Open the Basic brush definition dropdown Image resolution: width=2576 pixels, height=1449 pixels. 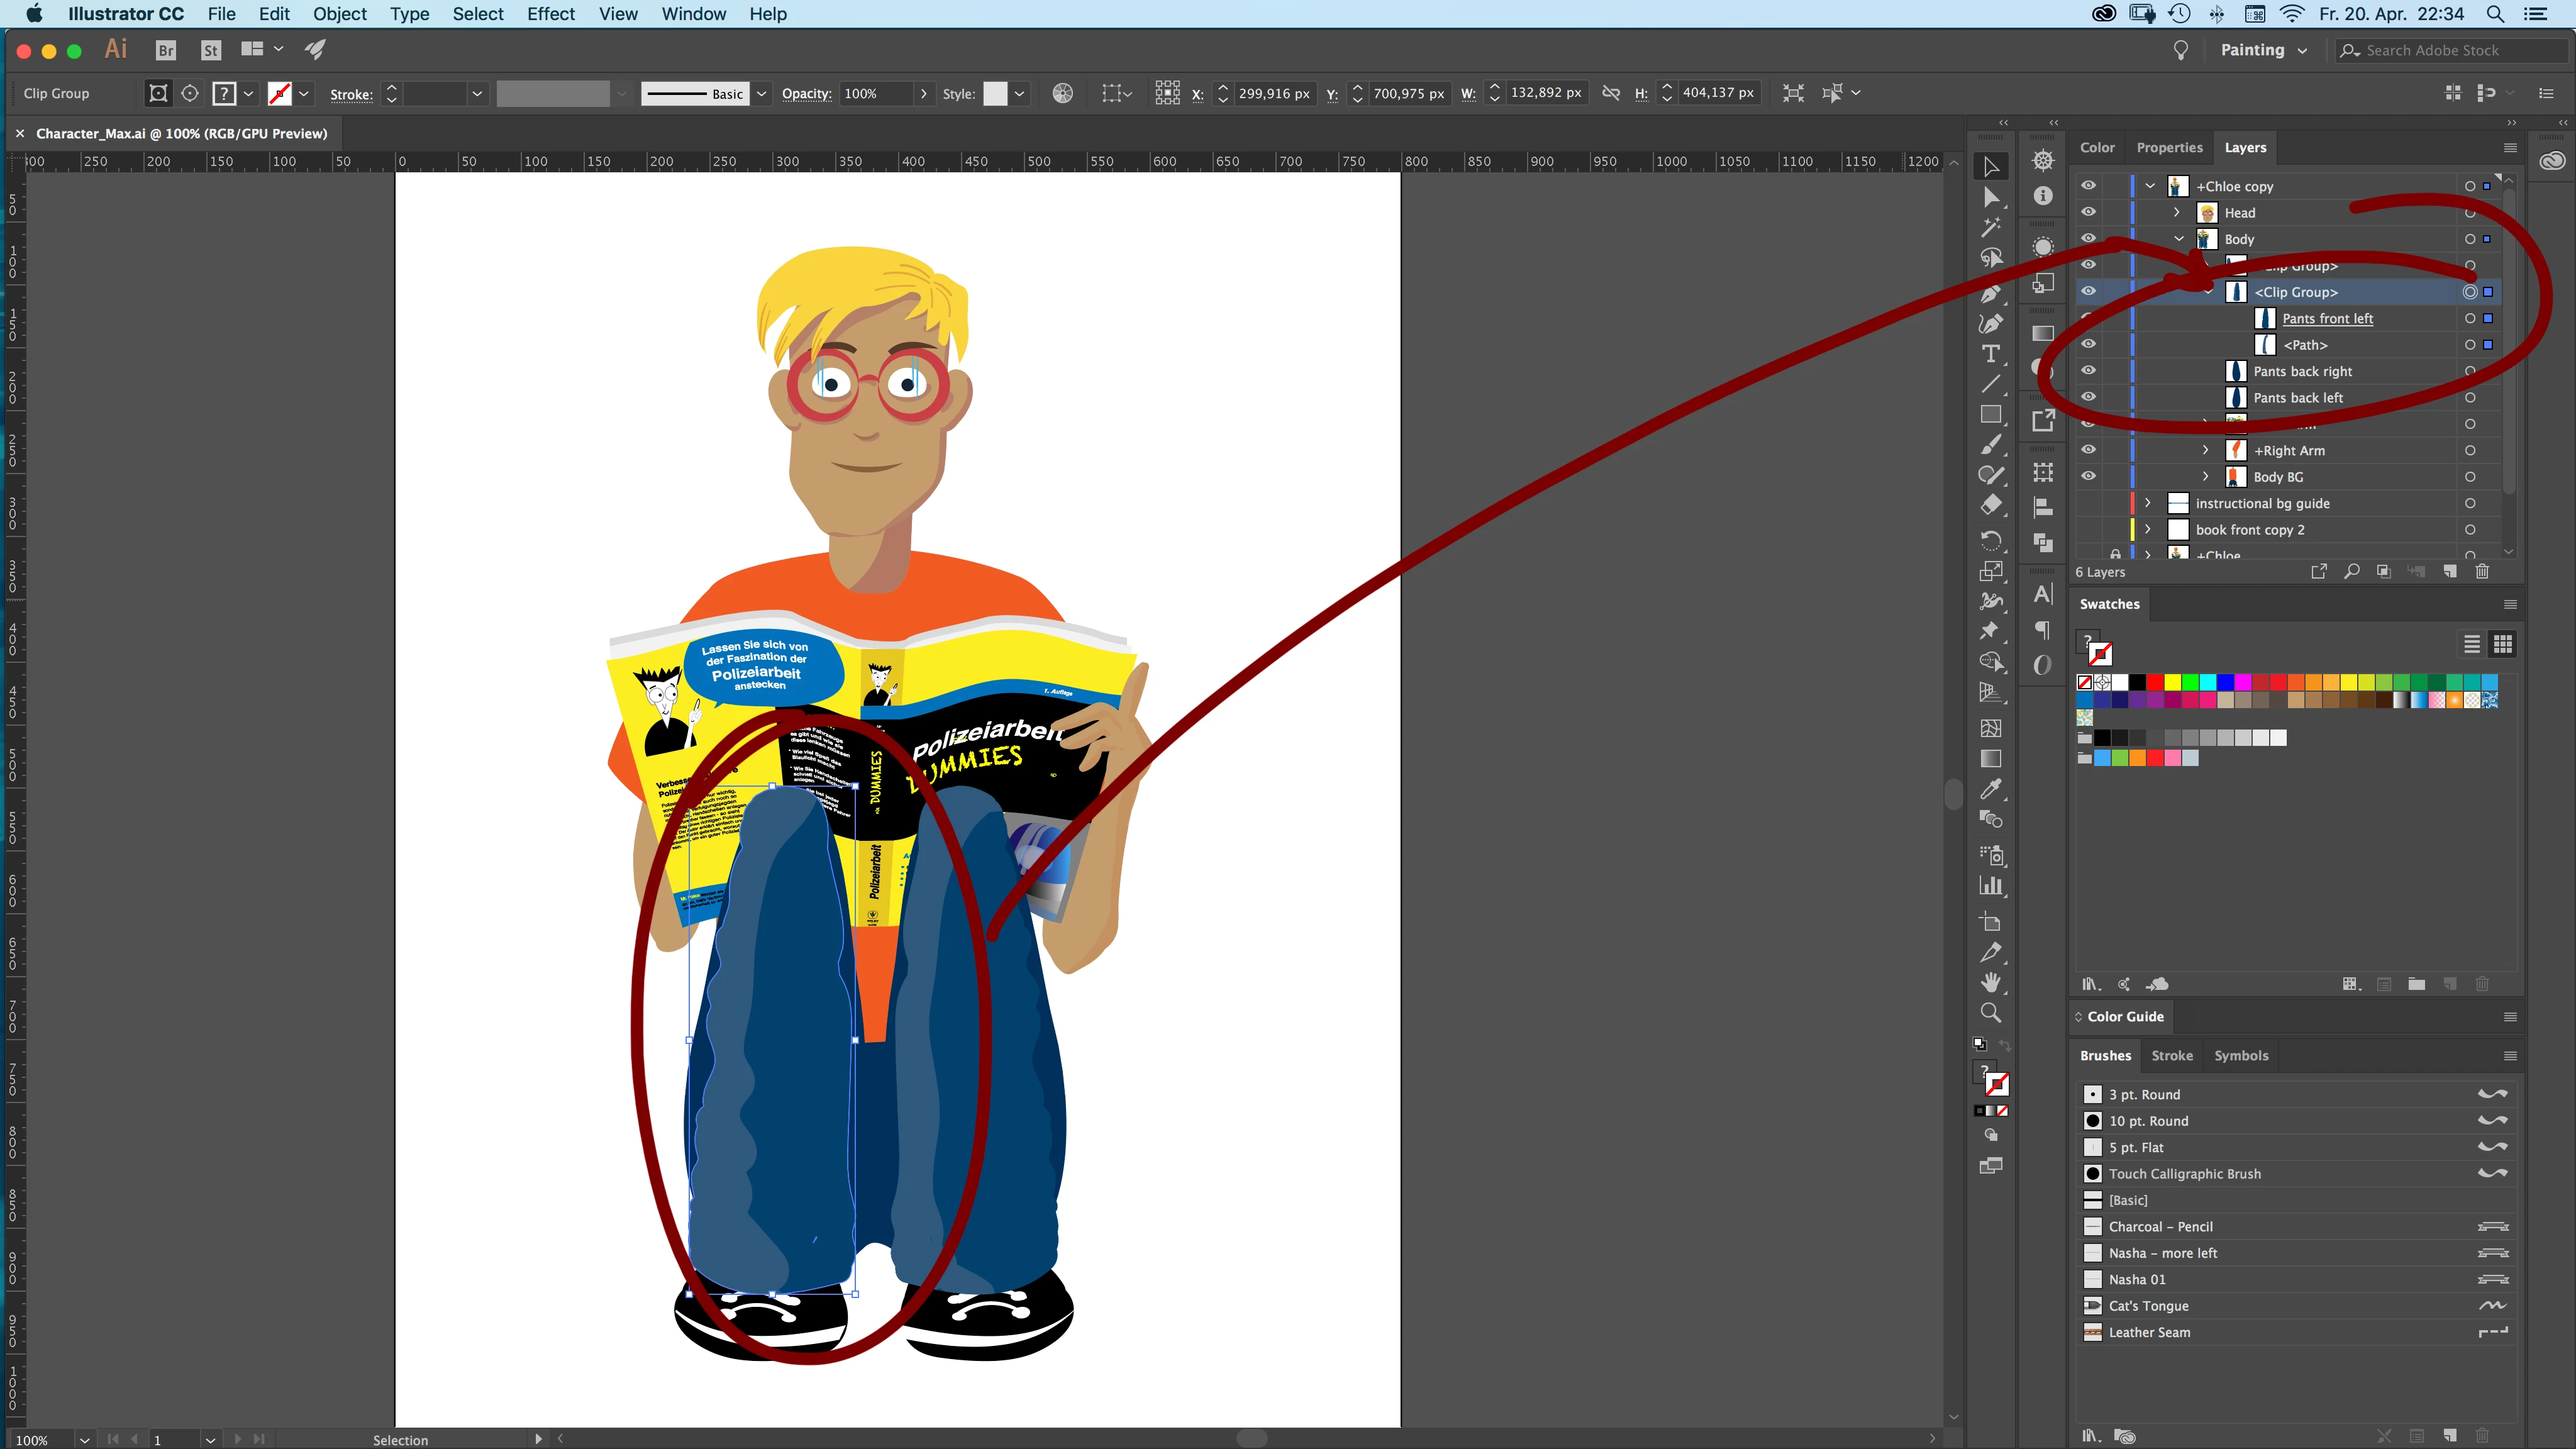click(762, 94)
